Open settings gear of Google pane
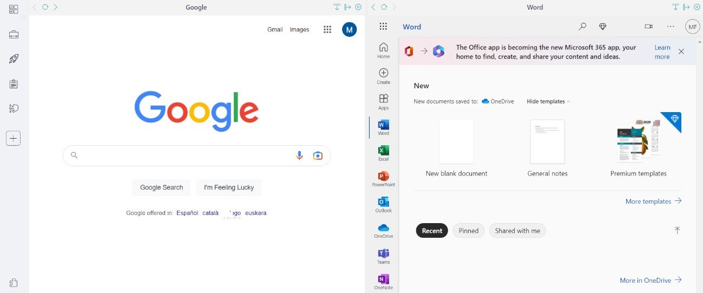This screenshot has width=703, height=293. [358, 7]
